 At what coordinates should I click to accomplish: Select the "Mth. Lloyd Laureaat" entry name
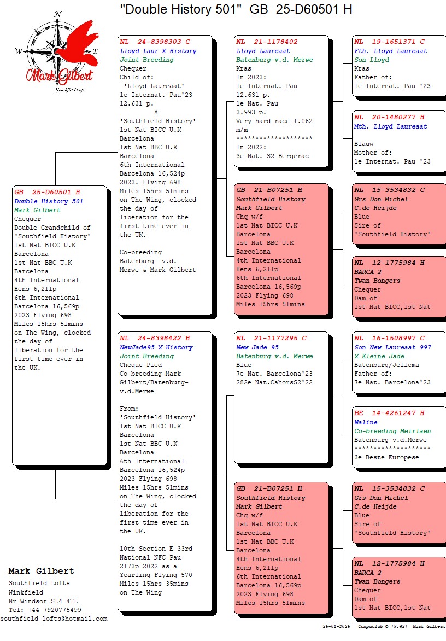tap(391, 126)
